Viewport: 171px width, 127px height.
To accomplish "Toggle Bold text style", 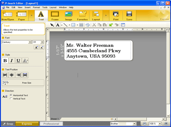I will click(5, 60).
